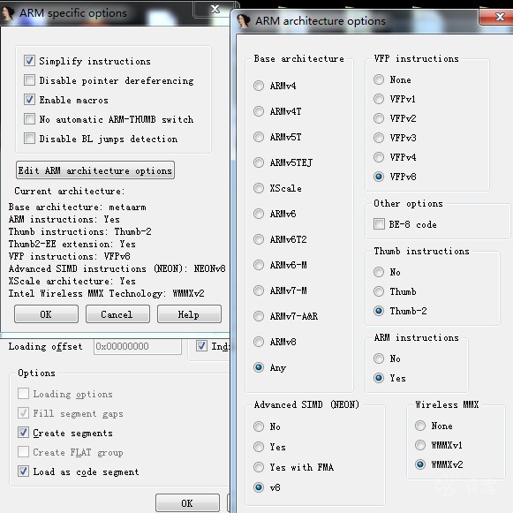This screenshot has height=513, width=513.
Task: Choose VFPv8 instructions option
Action: [379, 177]
